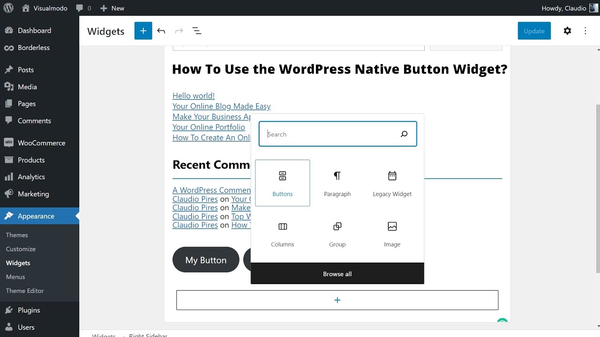This screenshot has width=600, height=337.
Task: Open the Hello world! post link
Action: 194,95
